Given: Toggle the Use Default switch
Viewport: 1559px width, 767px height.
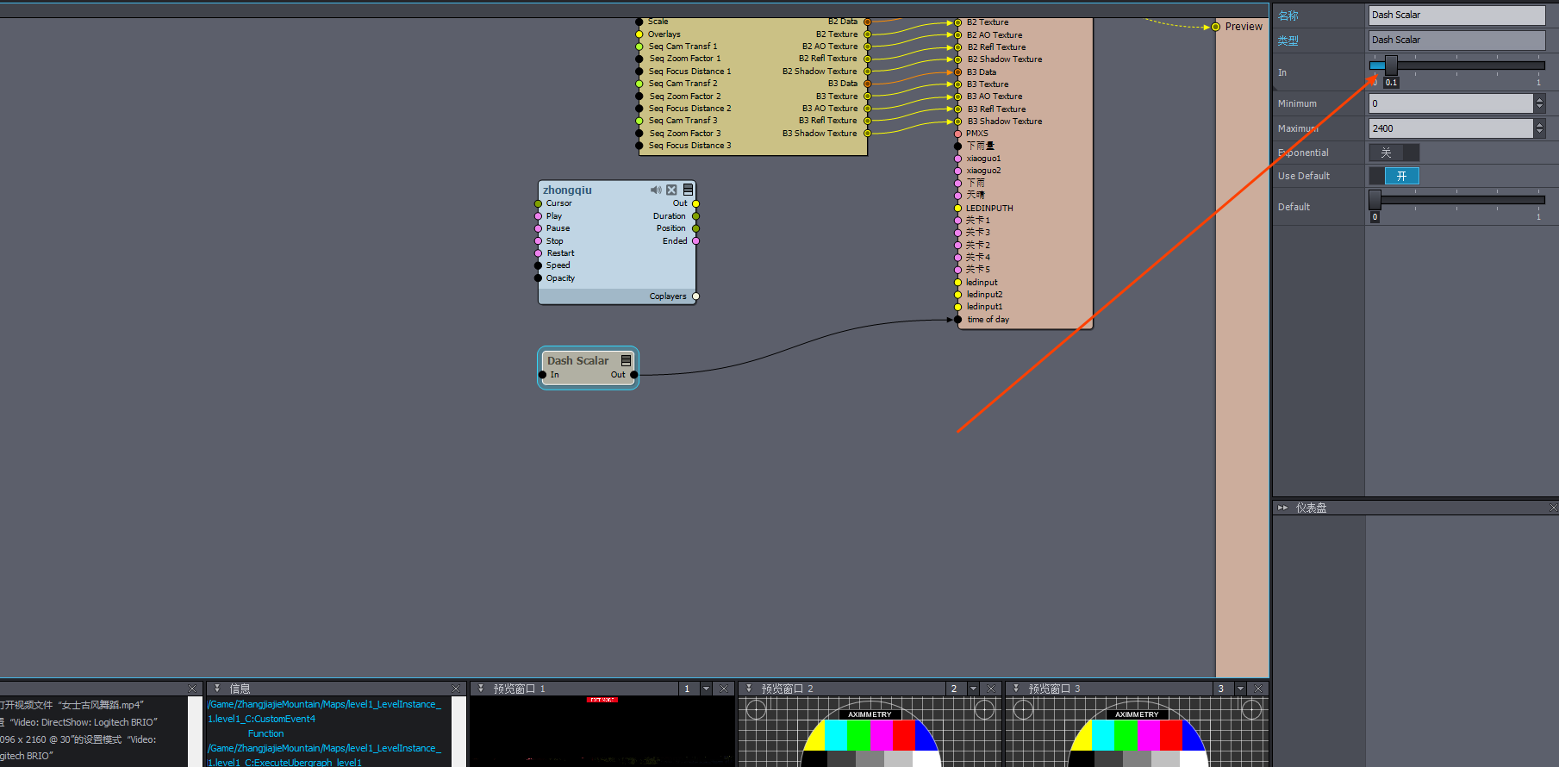Looking at the screenshot, I should (1394, 176).
